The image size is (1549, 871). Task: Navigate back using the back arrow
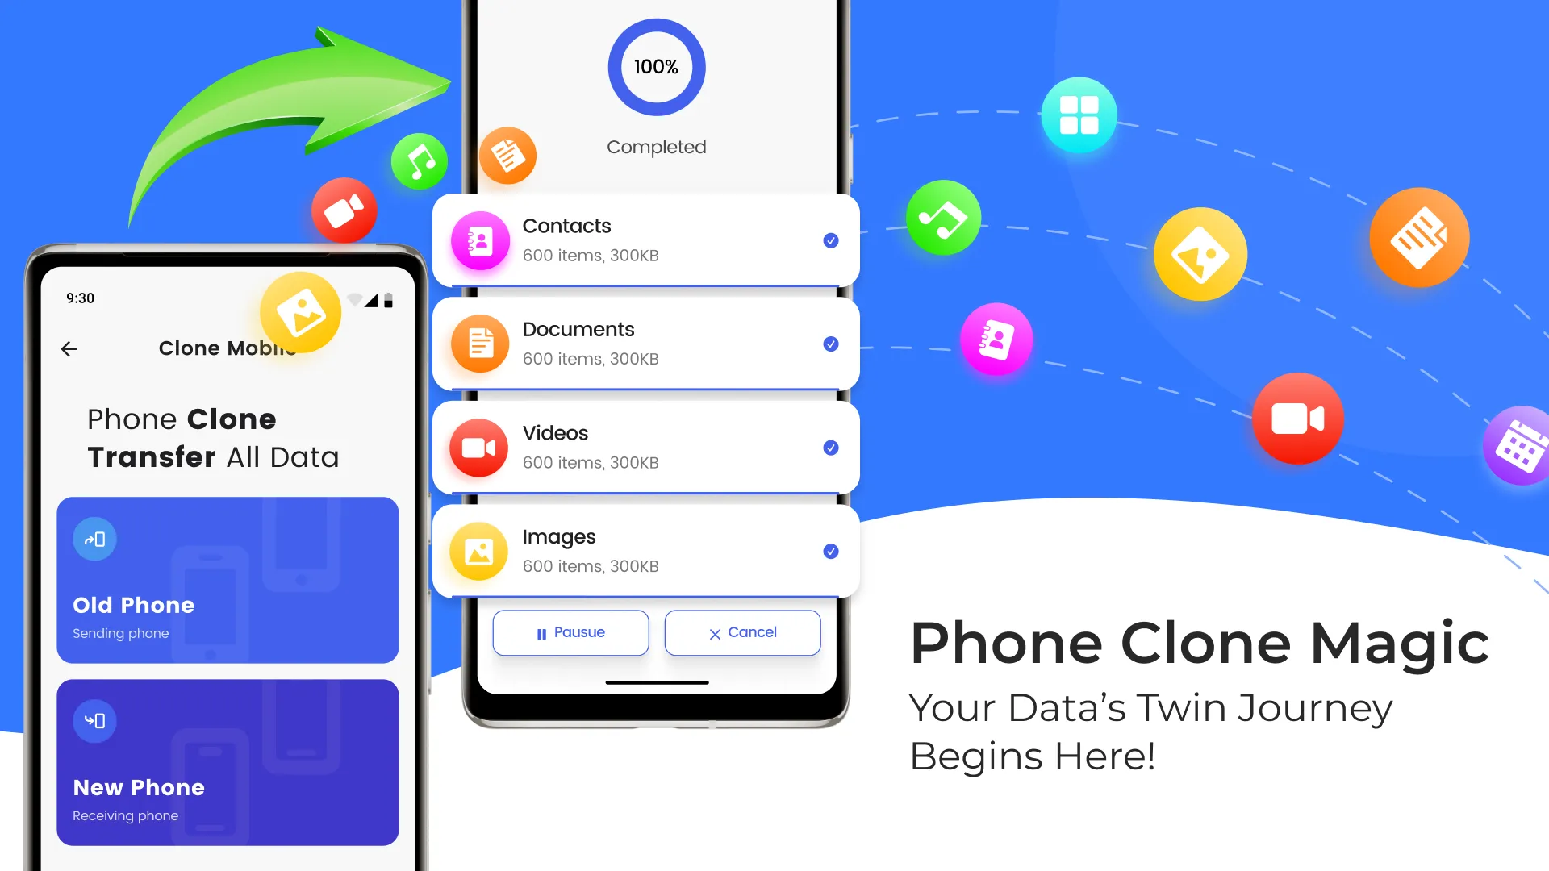coord(68,349)
